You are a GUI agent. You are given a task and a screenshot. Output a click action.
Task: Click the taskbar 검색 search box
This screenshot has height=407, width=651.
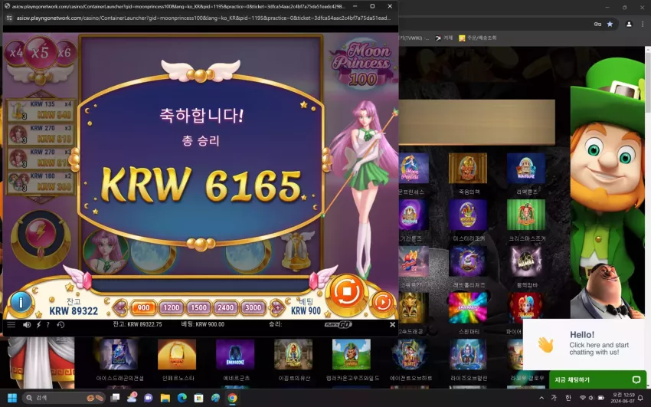(64, 398)
